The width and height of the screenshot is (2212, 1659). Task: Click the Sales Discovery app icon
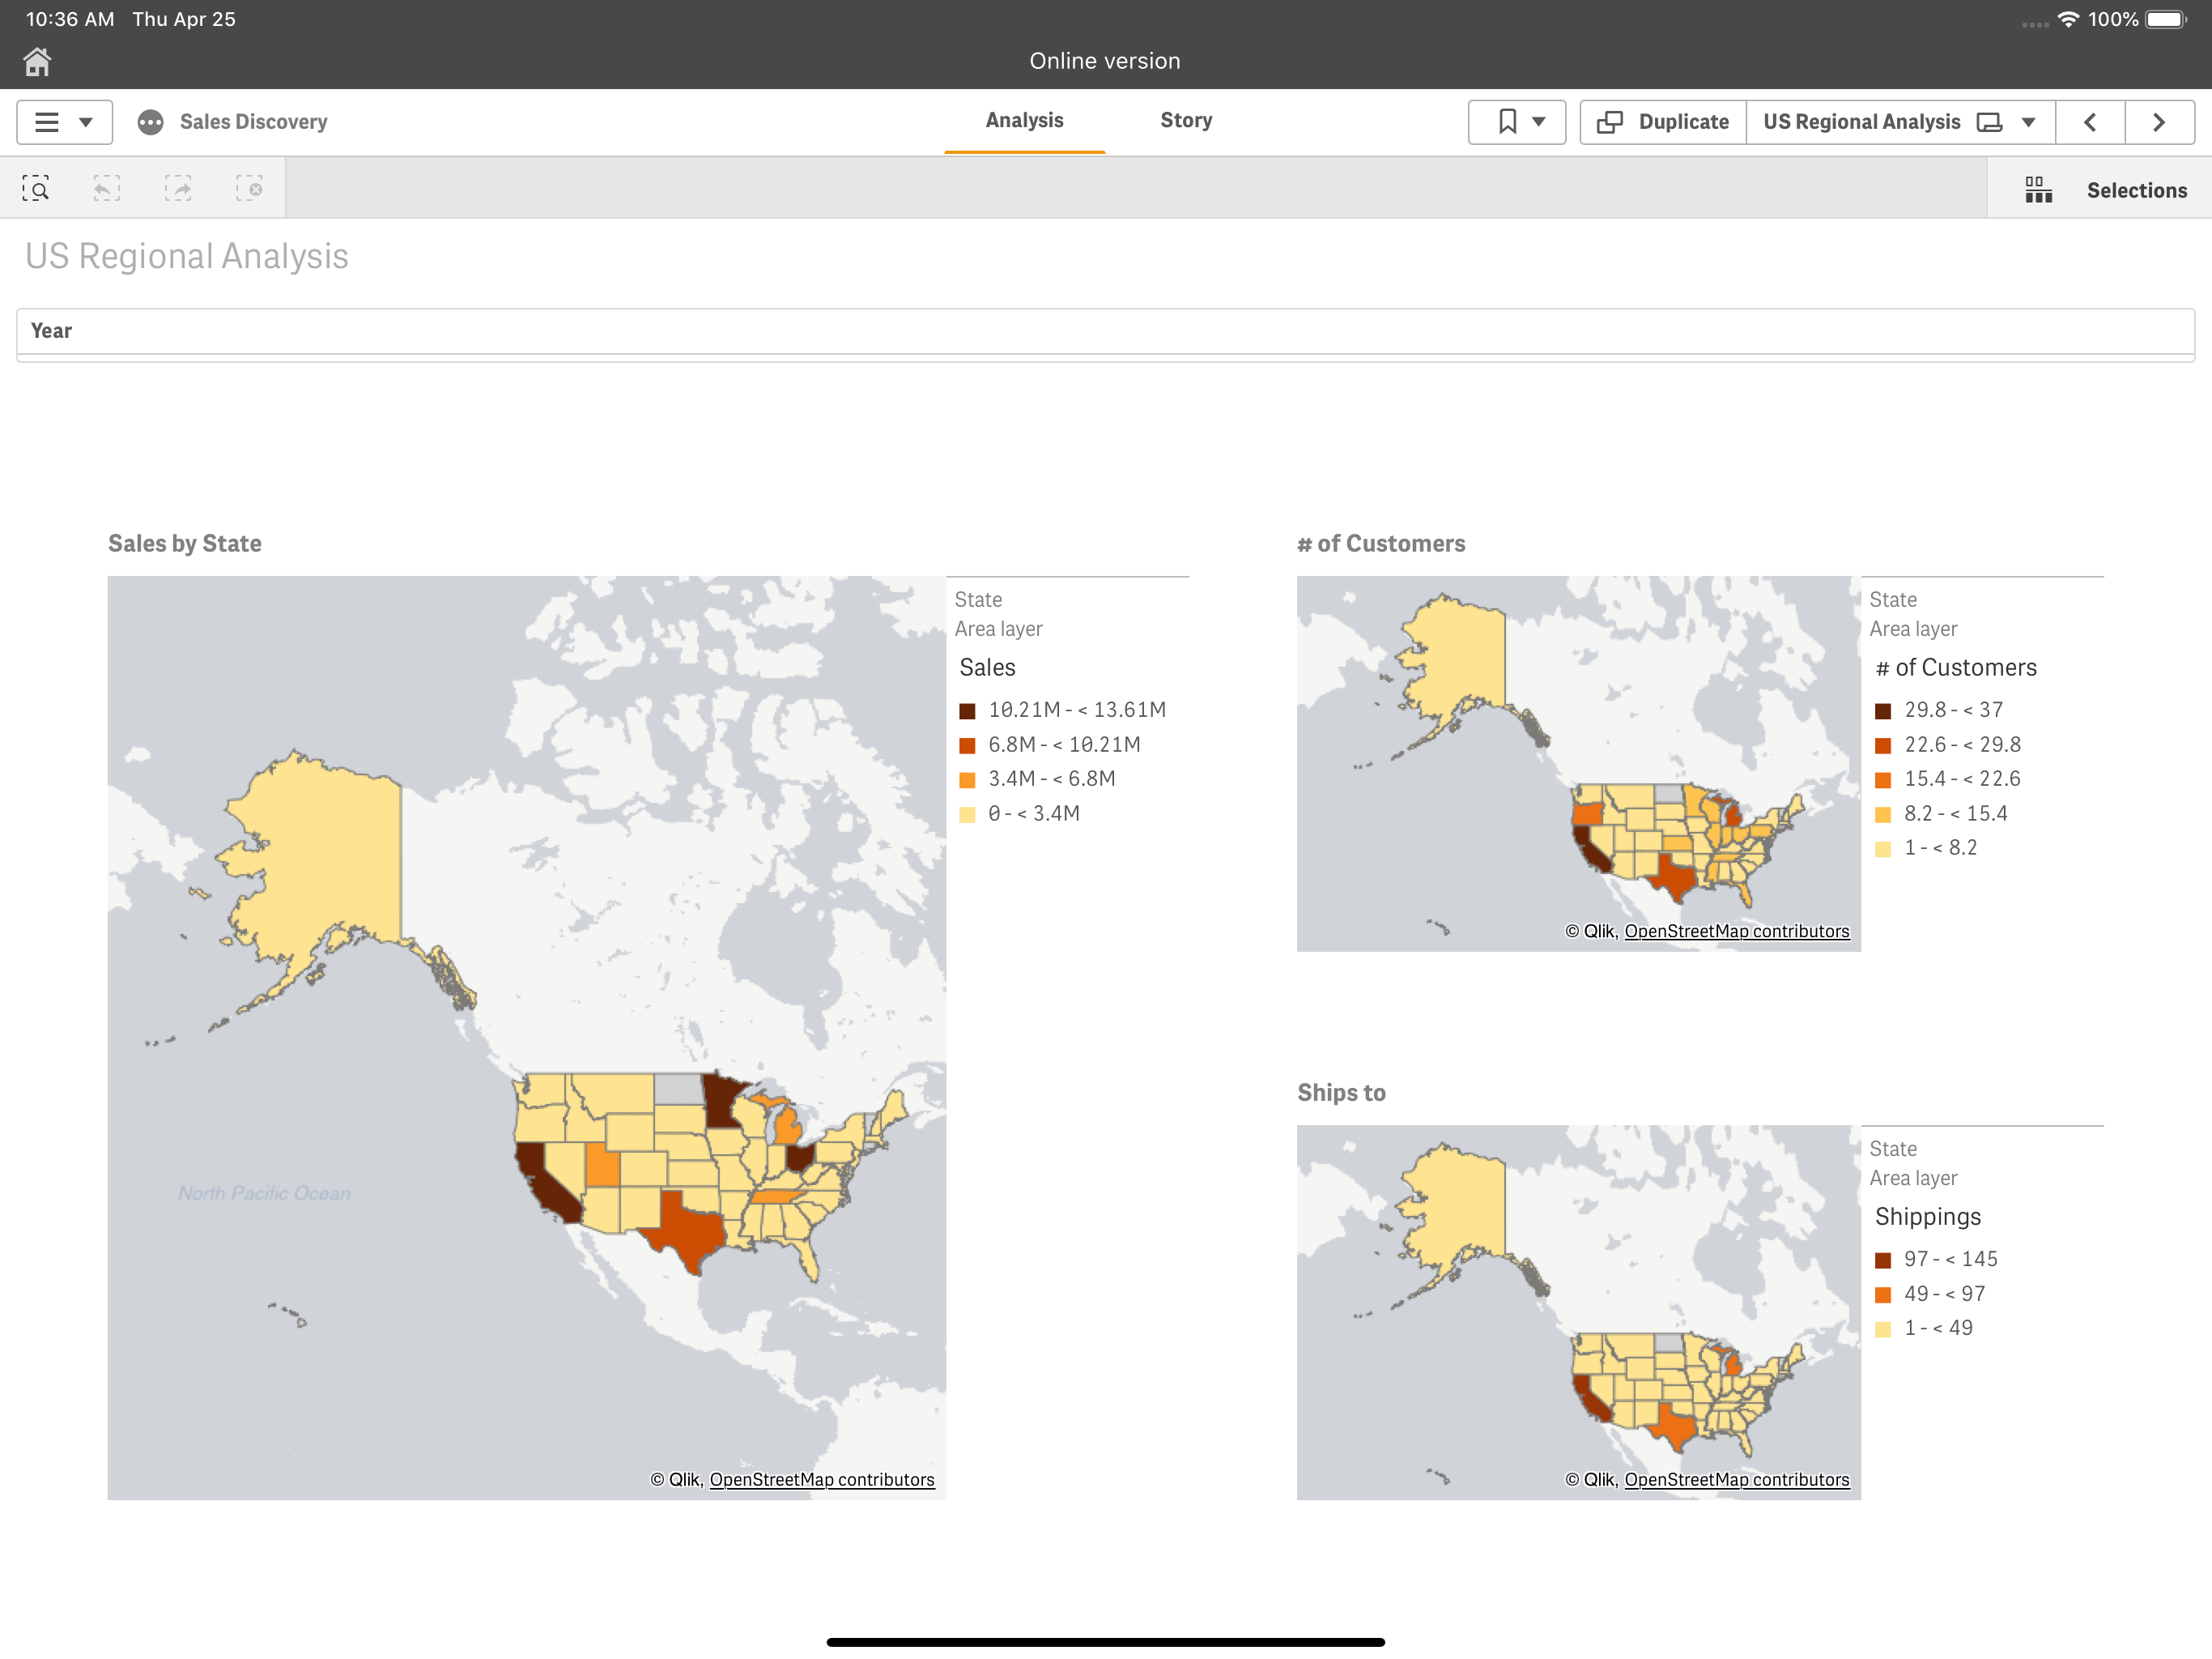coord(150,122)
